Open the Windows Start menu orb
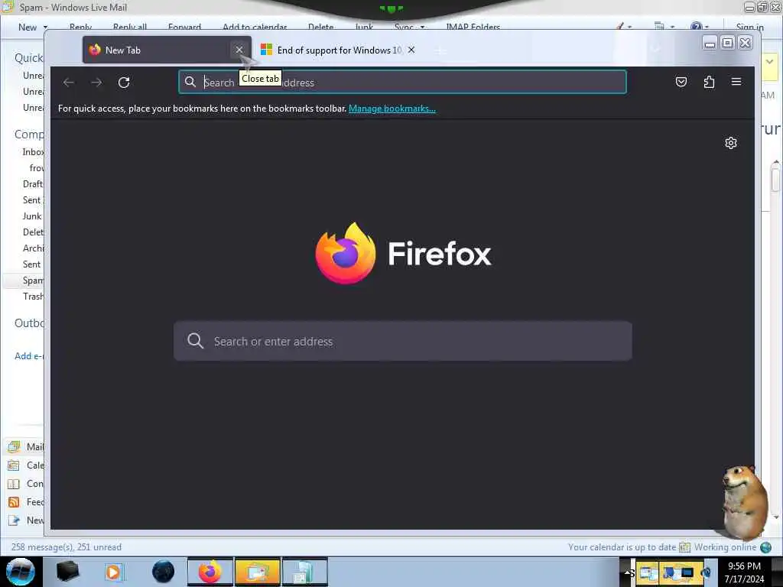The image size is (783, 587). click(21, 572)
